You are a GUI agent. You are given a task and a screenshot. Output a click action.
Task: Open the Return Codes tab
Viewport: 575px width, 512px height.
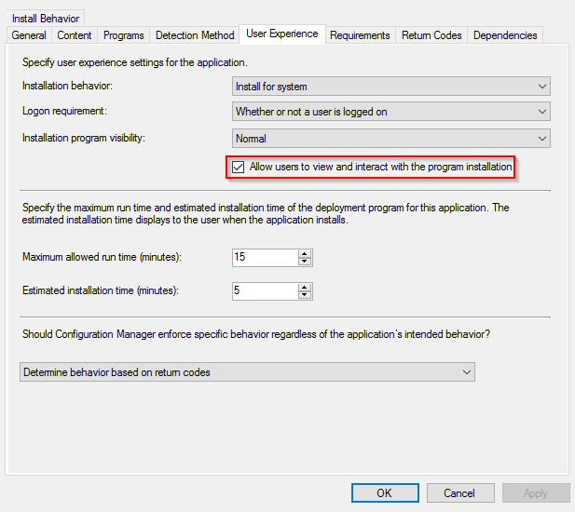click(x=431, y=35)
